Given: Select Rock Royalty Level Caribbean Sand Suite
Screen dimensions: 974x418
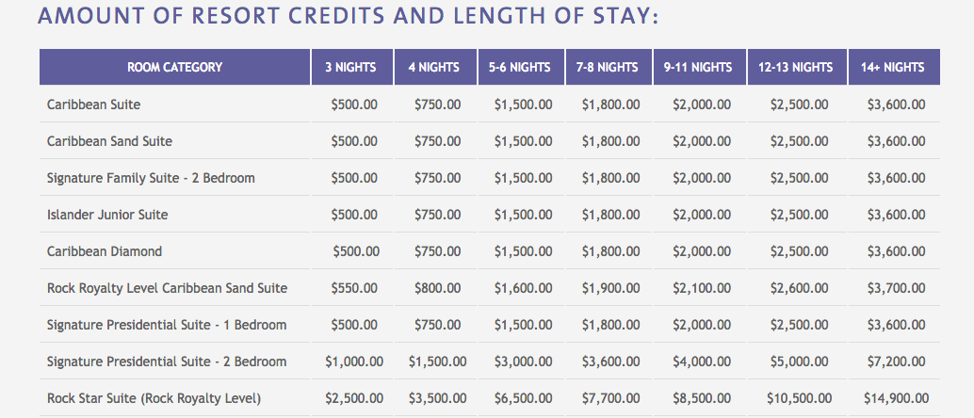Looking at the screenshot, I should point(167,288).
